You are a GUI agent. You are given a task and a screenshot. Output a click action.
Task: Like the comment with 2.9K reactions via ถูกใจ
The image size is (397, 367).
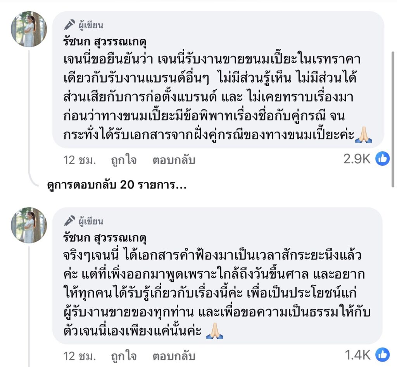coord(124,160)
